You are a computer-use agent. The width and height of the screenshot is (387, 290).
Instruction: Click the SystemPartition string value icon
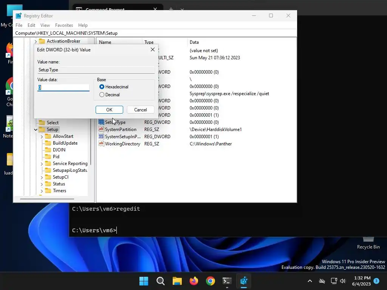pos(101,129)
